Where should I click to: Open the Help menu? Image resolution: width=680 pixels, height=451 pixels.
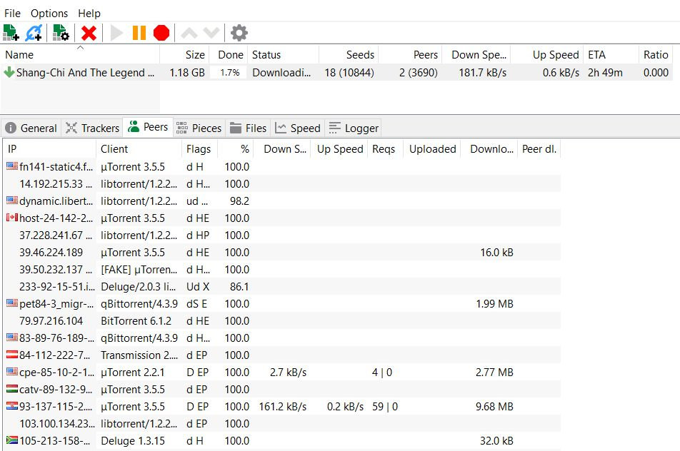[x=89, y=14]
